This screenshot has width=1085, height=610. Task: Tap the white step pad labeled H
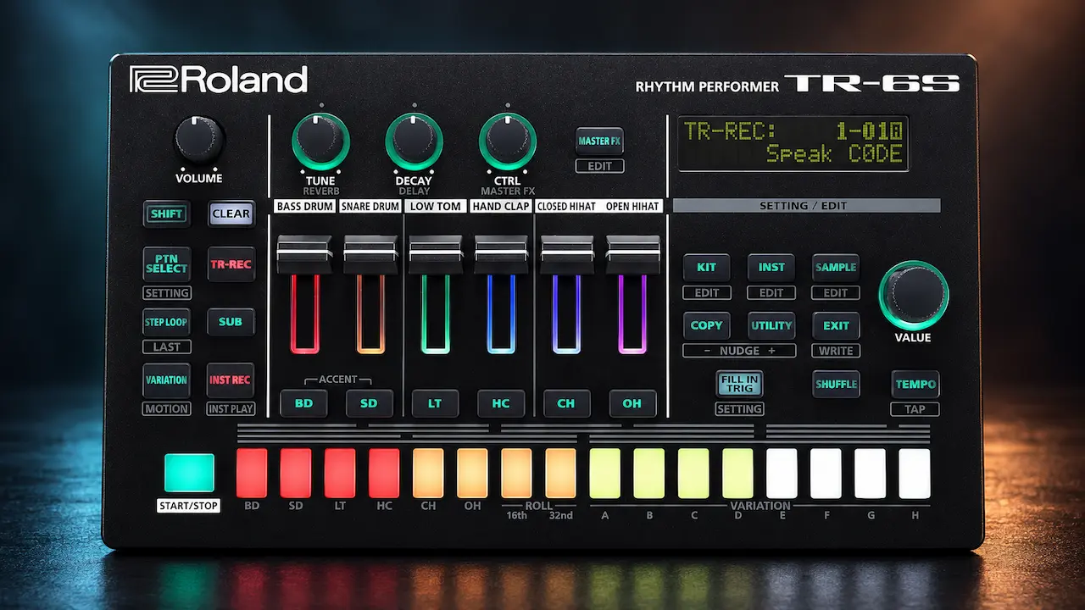click(x=915, y=473)
